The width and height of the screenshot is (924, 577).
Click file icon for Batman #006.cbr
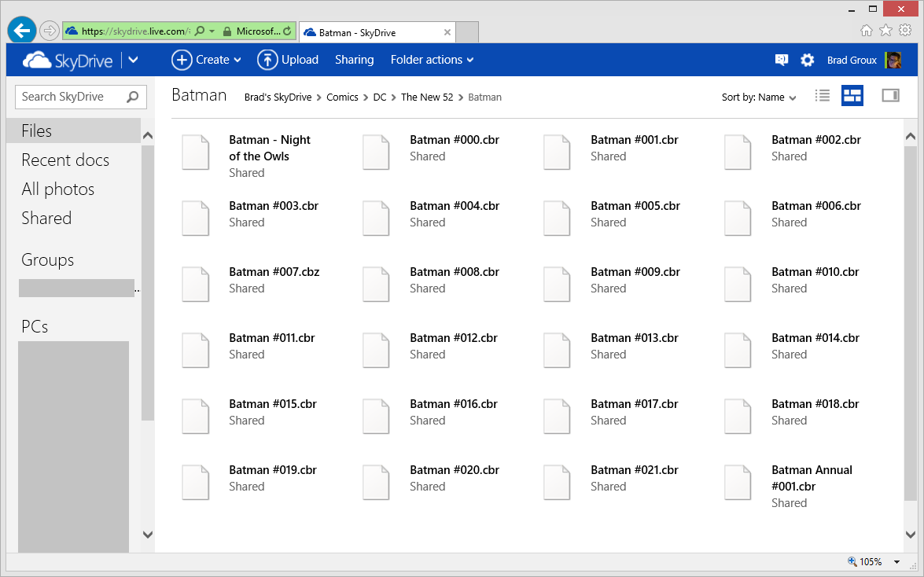tap(738, 218)
